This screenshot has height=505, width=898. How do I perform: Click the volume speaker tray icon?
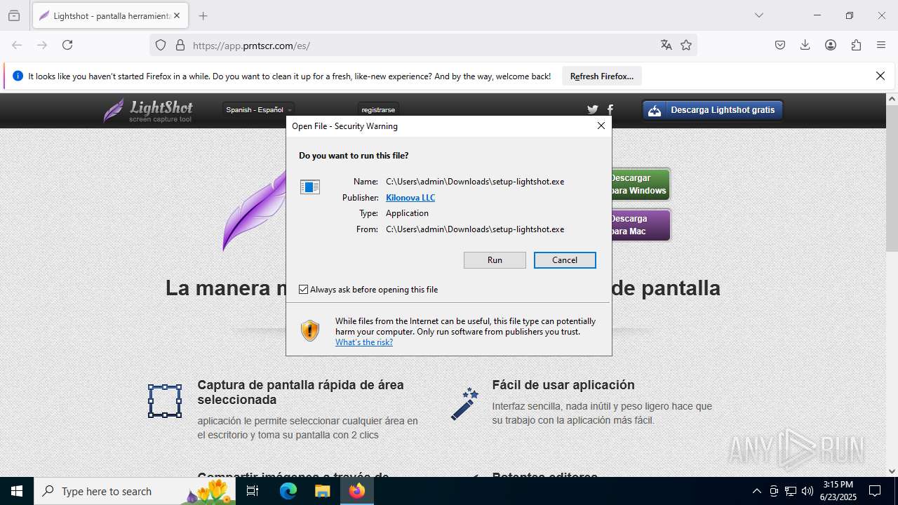807,491
